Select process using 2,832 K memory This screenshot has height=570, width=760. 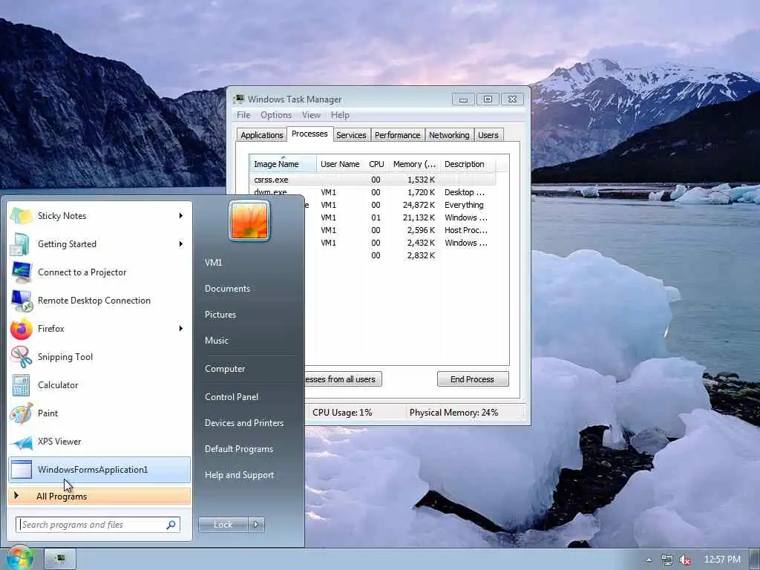(400, 255)
